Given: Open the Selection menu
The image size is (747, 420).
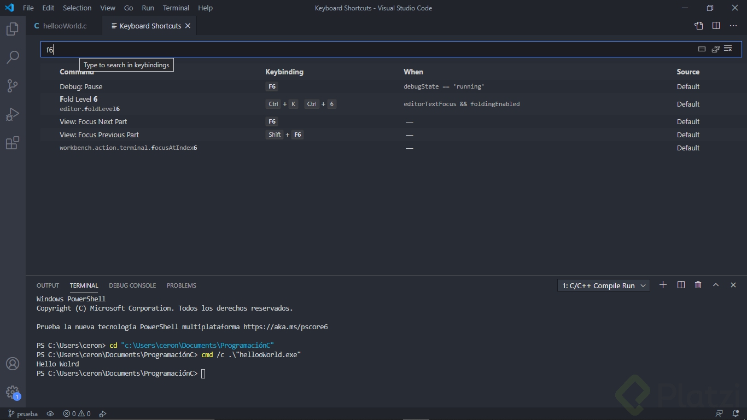Looking at the screenshot, I should coord(77,8).
